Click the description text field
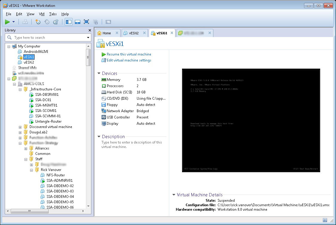The width and height of the screenshot is (336, 225). pyautogui.click(x=132, y=145)
